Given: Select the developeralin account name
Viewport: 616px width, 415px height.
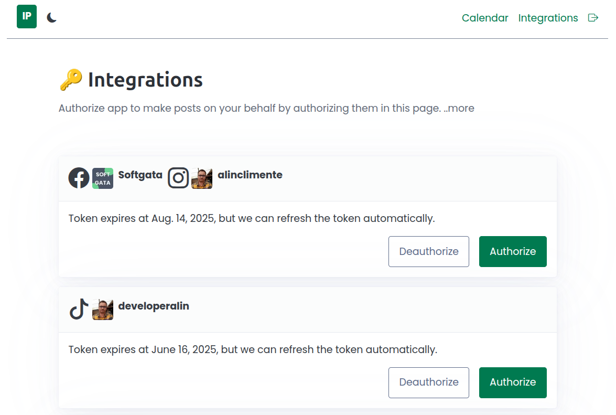Looking at the screenshot, I should (154, 306).
